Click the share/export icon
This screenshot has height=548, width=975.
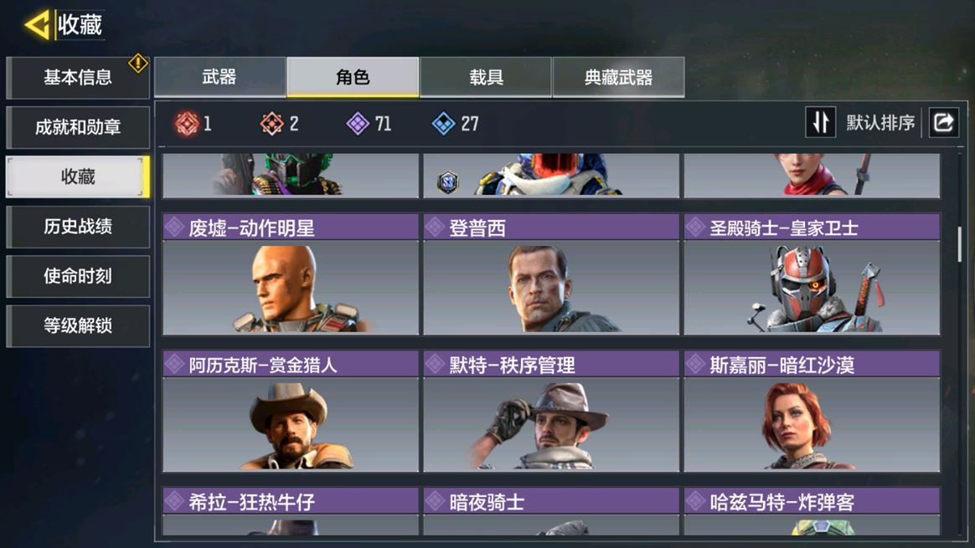click(943, 122)
